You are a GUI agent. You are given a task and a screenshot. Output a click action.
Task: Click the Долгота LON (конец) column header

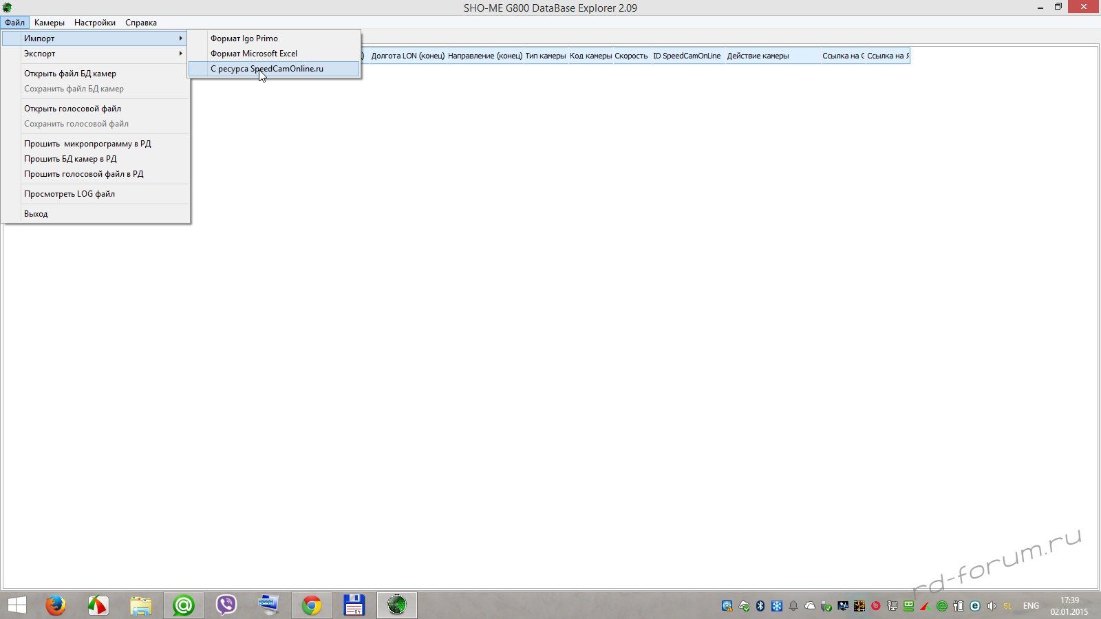(408, 56)
